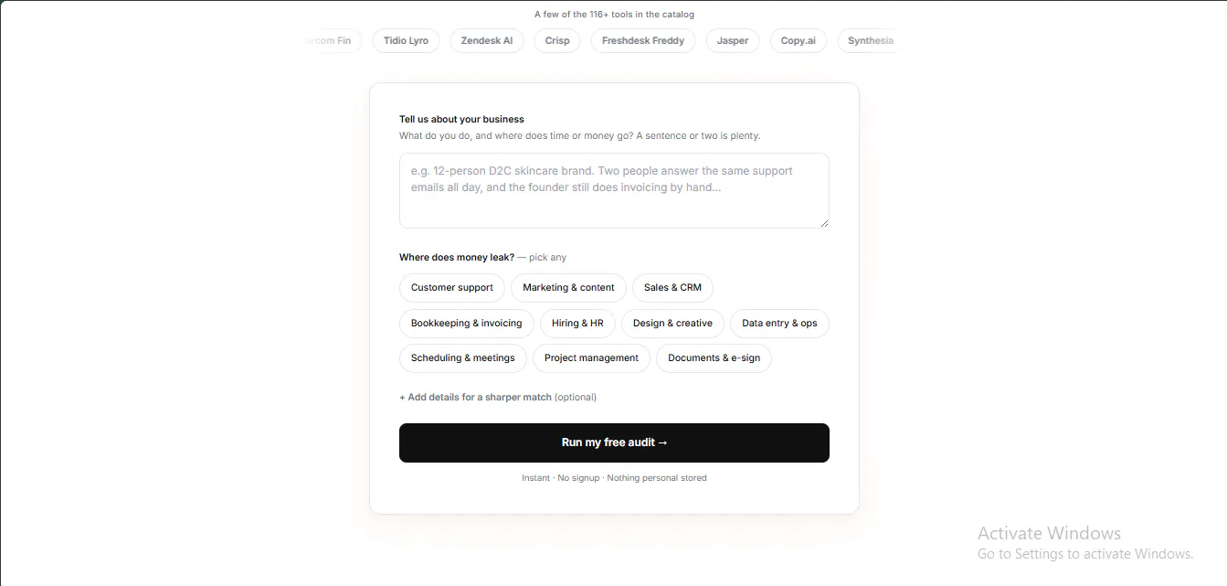
Task: Click Run my free audit button
Action: coord(614,442)
